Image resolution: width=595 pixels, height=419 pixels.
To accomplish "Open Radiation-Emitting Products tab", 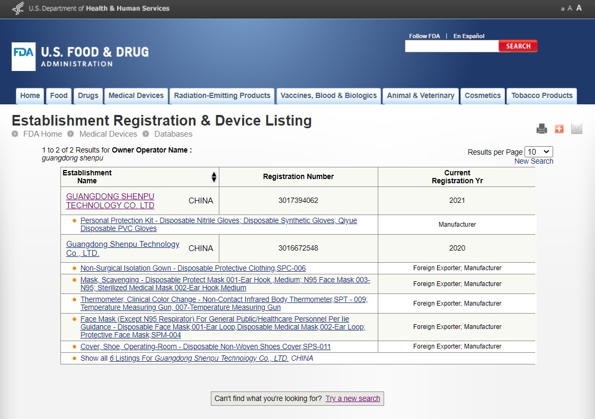I will tap(222, 96).
